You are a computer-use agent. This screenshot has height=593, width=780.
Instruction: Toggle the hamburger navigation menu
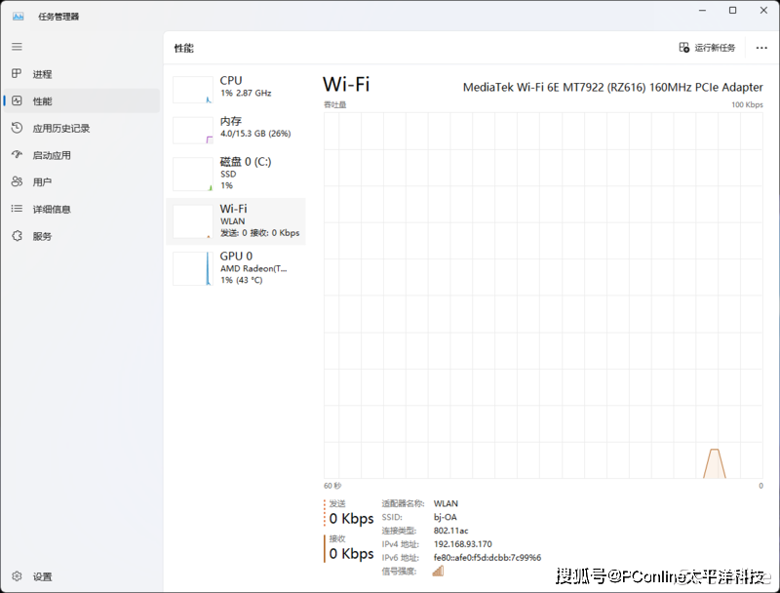click(17, 47)
